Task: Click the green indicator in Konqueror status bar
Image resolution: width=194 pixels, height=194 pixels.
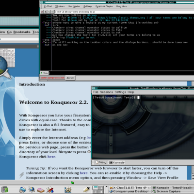Action: (72, 183)
